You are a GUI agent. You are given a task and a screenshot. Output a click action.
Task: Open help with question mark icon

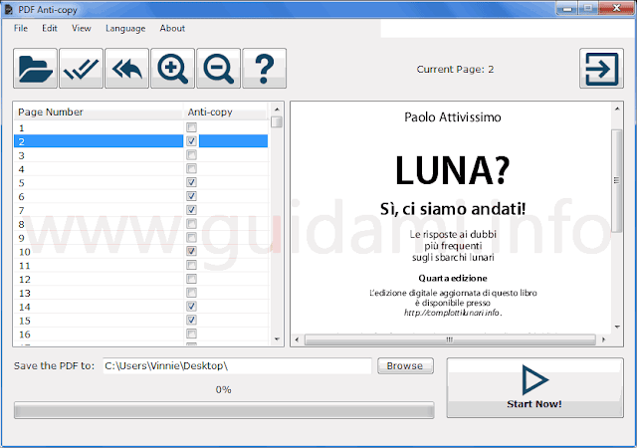point(265,69)
